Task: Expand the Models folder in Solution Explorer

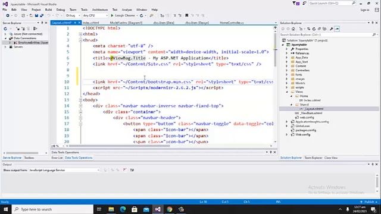Action: [x=287, y=83]
